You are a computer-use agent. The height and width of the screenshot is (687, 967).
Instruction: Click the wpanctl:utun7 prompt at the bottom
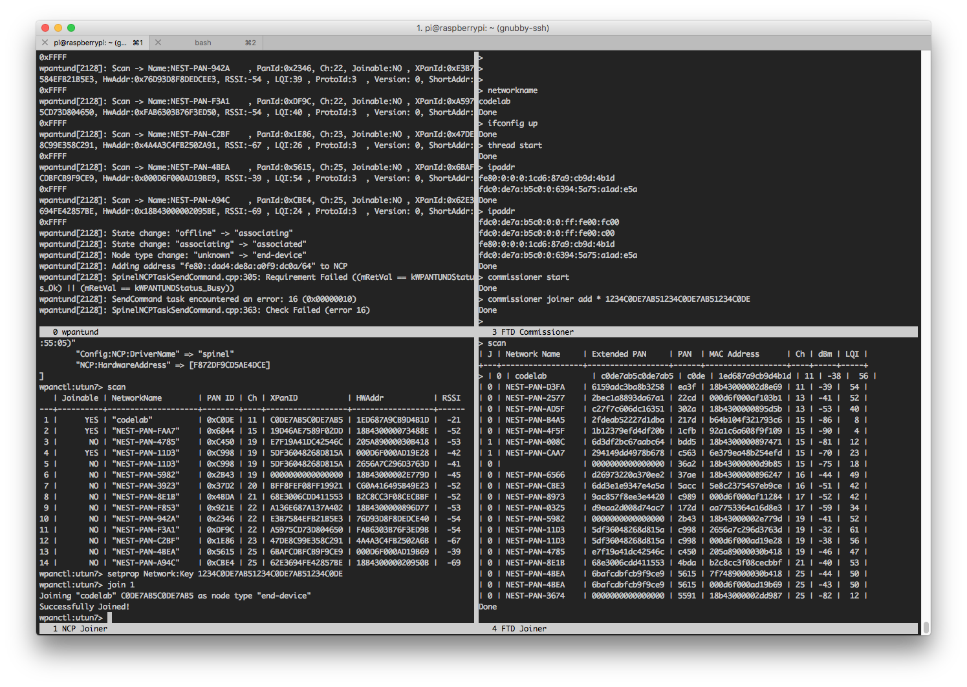point(71,617)
